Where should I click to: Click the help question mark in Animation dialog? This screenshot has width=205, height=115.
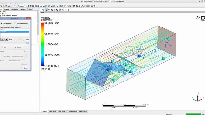click(24, 18)
